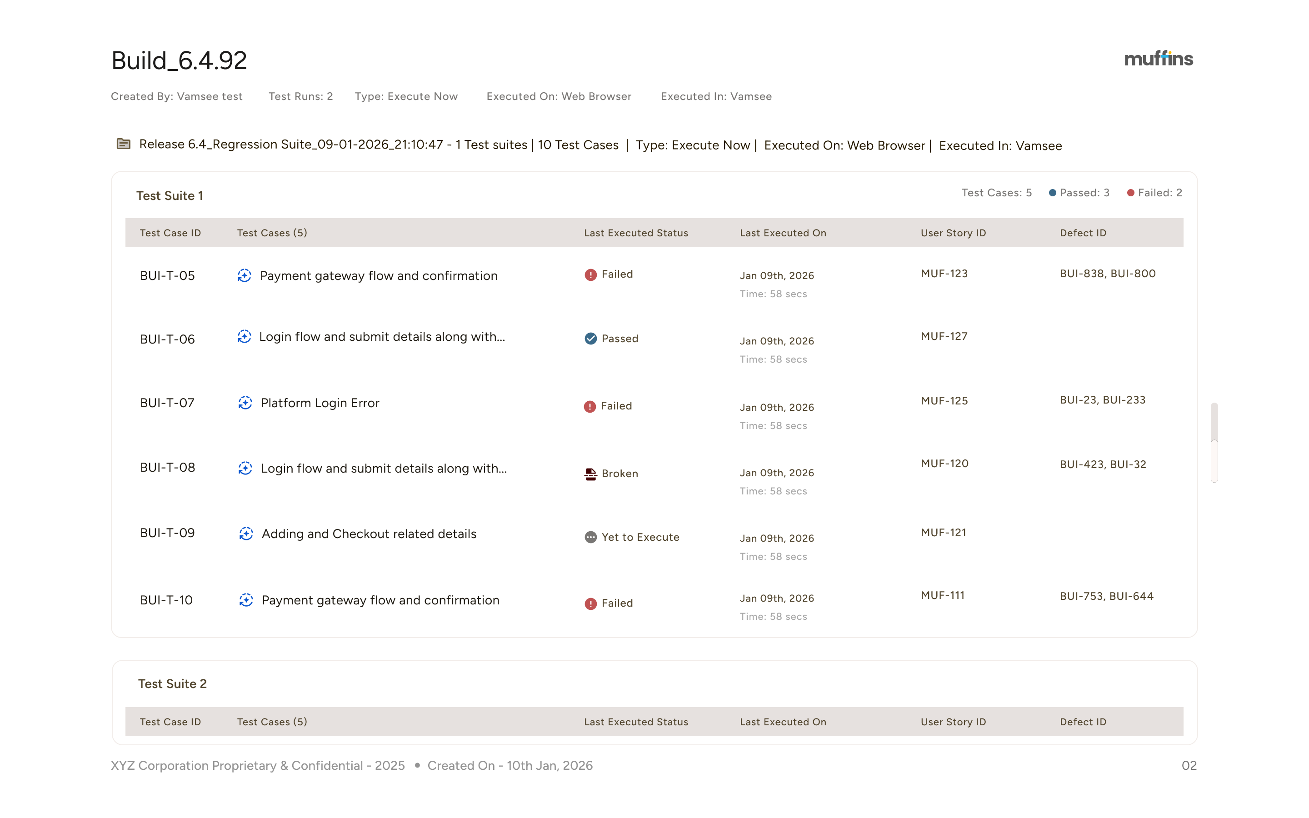The image size is (1309, 818).
Task: Open defect BUI-838 from BUI-T-05 row
Action: pos(1082,274)
